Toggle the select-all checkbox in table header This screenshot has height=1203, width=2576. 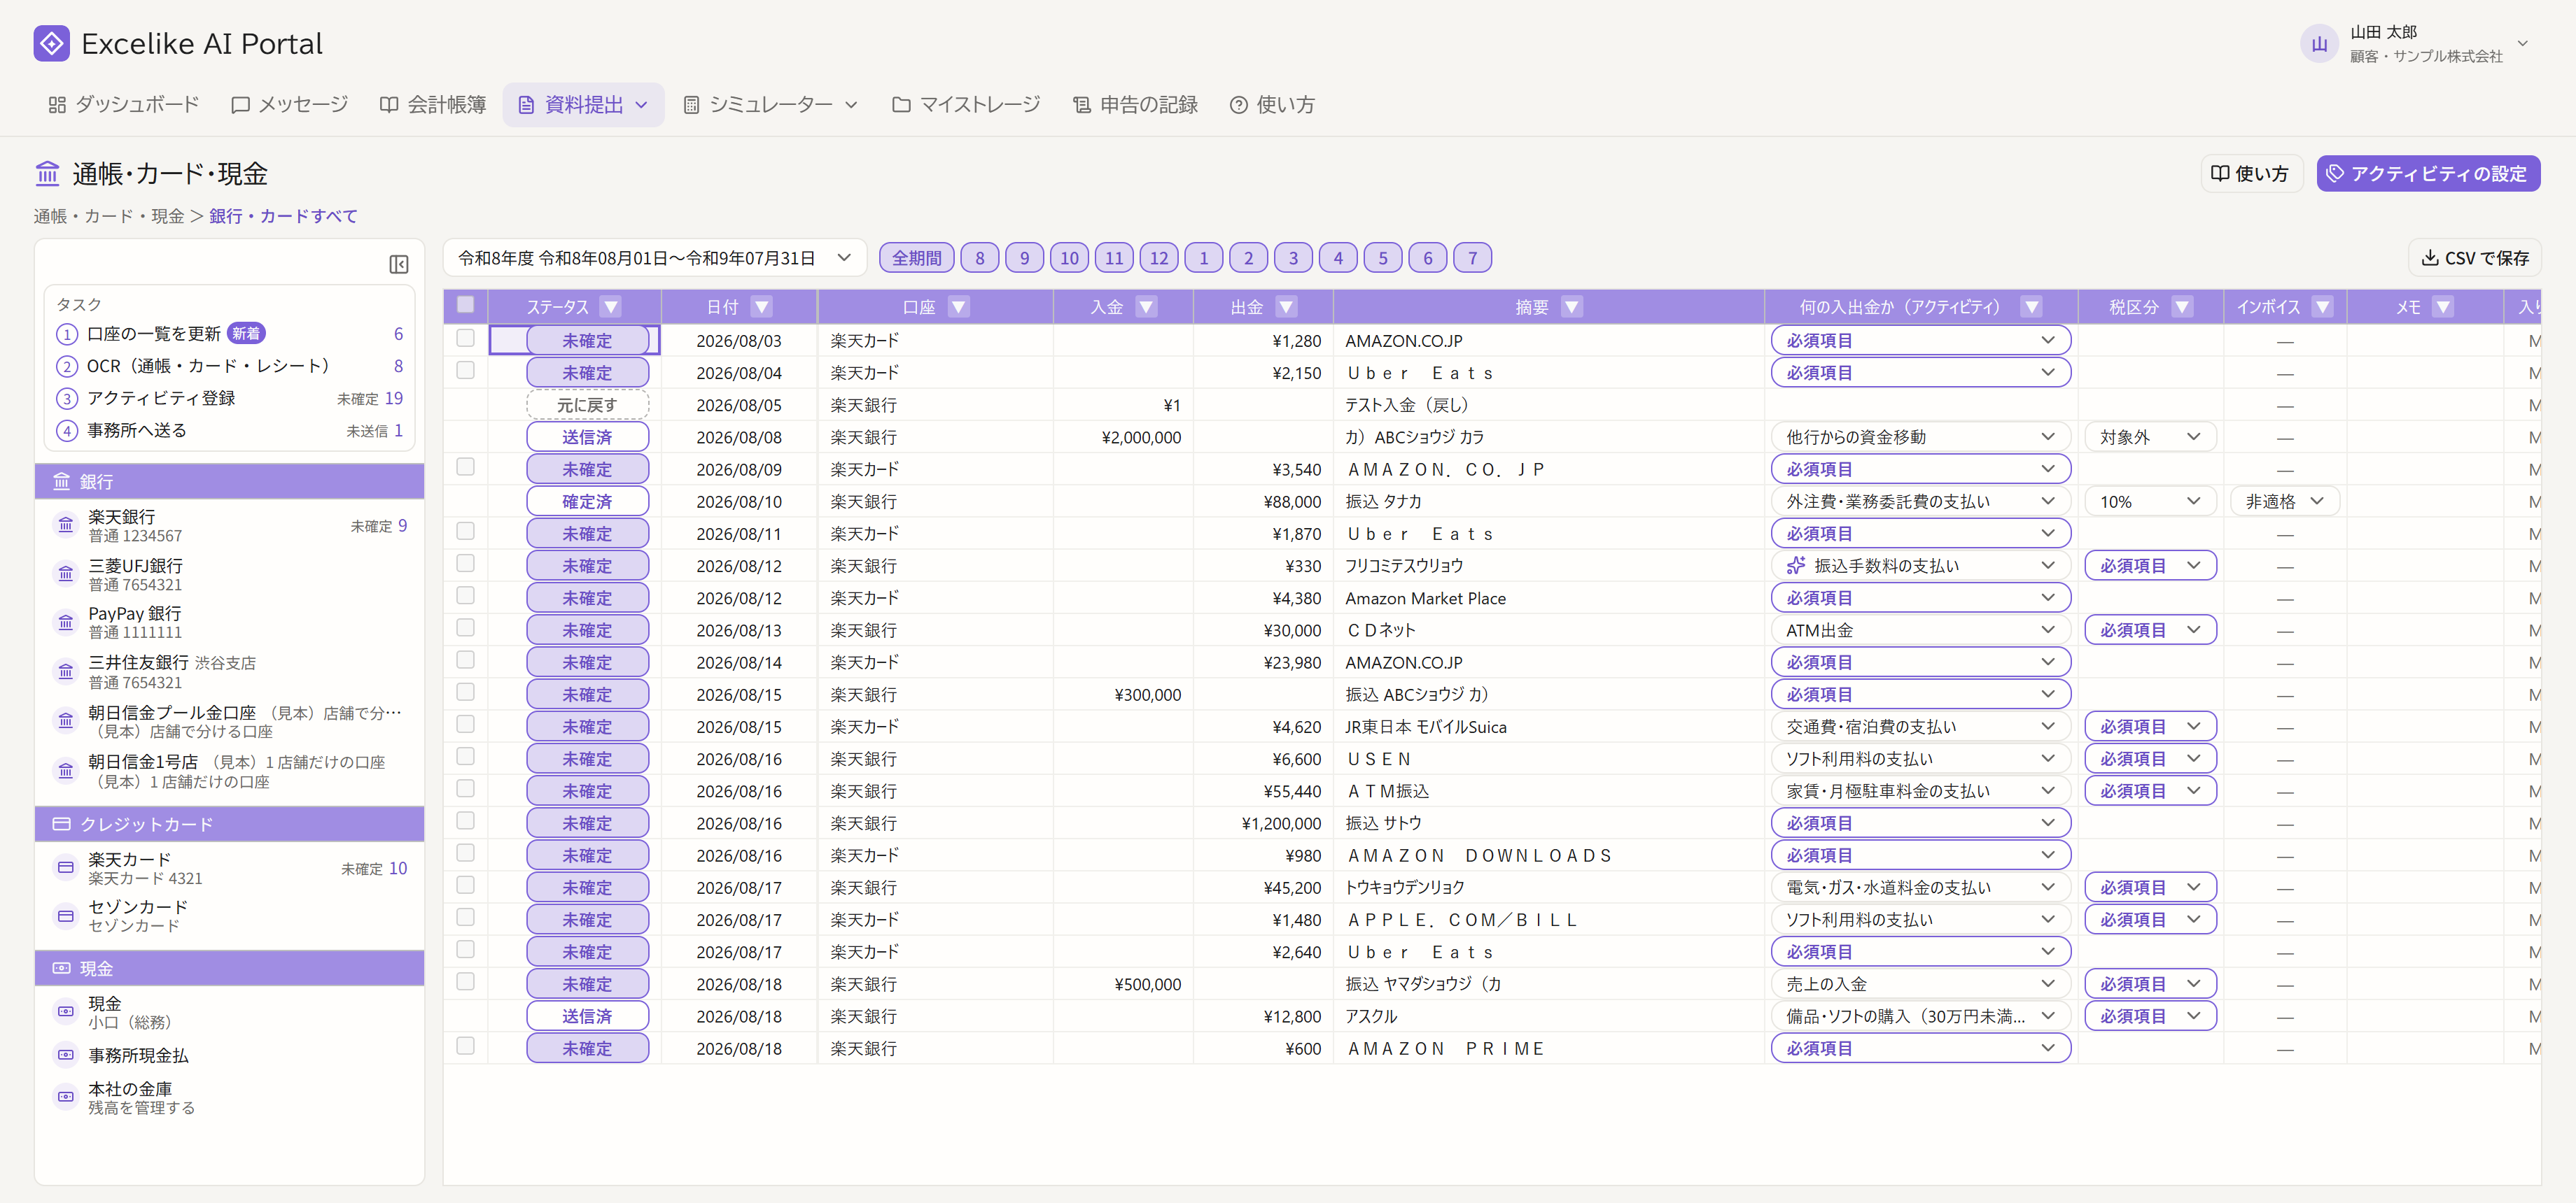point(465,305)
